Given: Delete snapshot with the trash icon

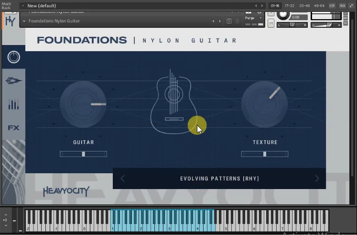Looking at the screenshot, I should (x=237, y=21).
